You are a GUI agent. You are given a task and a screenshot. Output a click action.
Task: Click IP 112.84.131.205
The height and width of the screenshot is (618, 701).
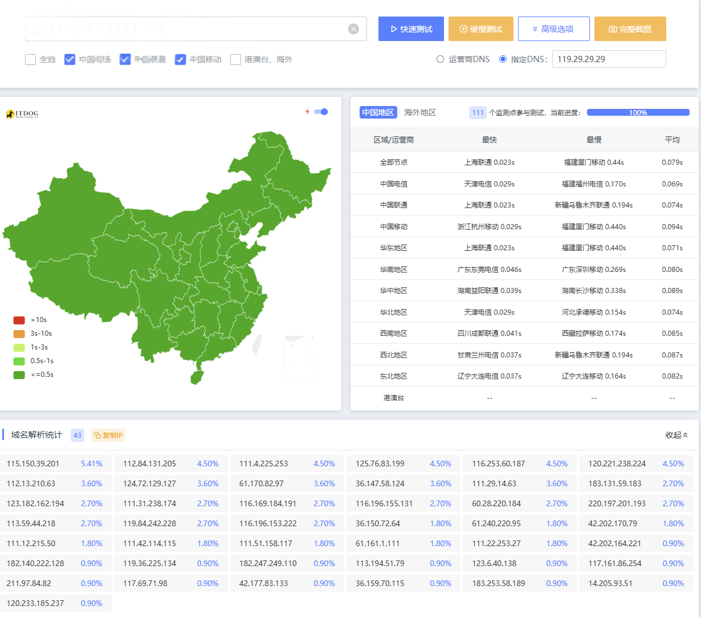tap(149, 464)
